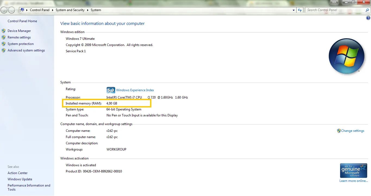Click the shield icon next to Device Manager

(4, 31)
